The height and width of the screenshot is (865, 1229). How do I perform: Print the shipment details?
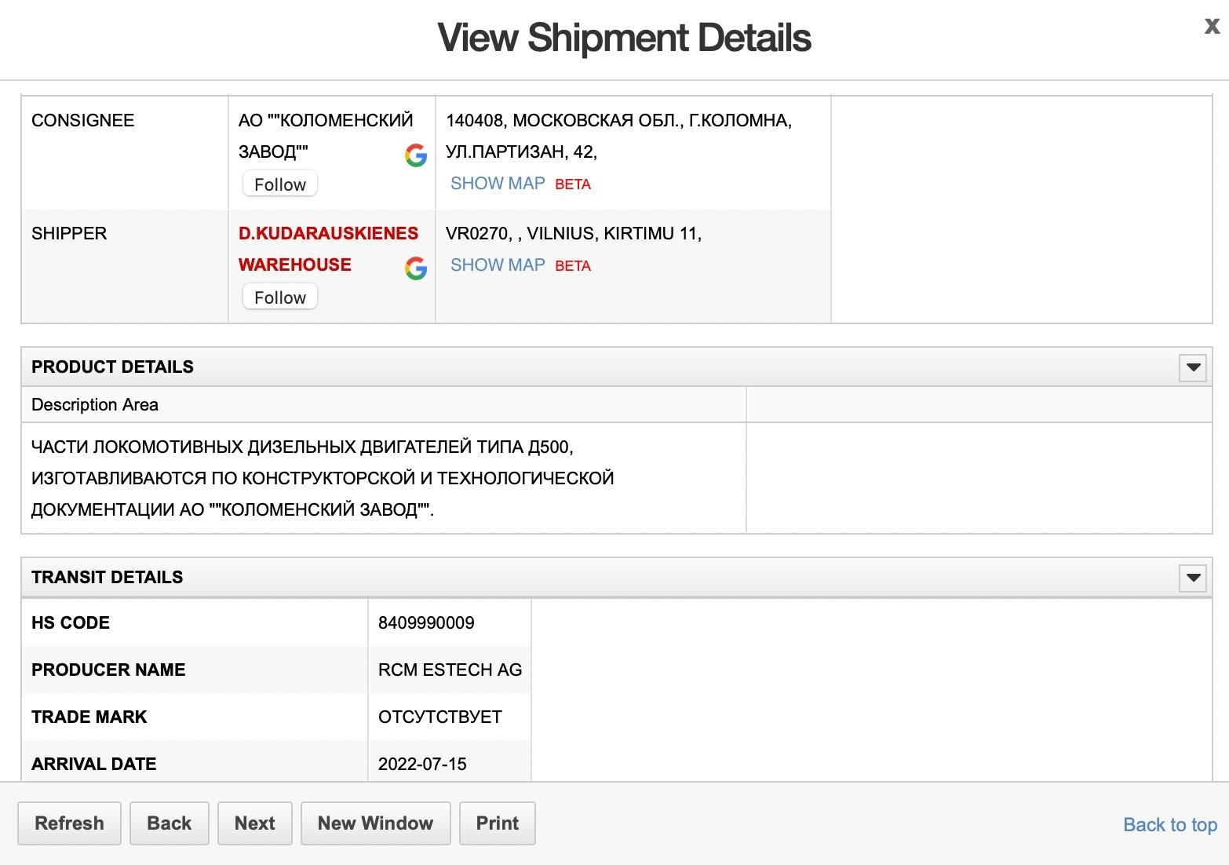point(498,823)
